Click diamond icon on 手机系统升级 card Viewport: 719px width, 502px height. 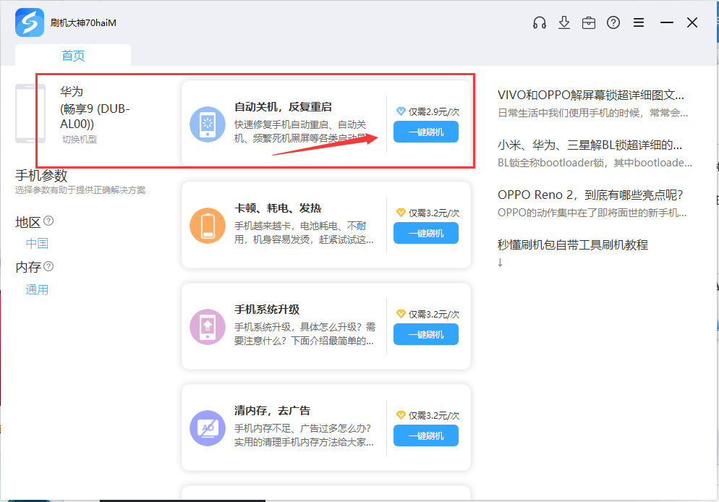point(401,314)
